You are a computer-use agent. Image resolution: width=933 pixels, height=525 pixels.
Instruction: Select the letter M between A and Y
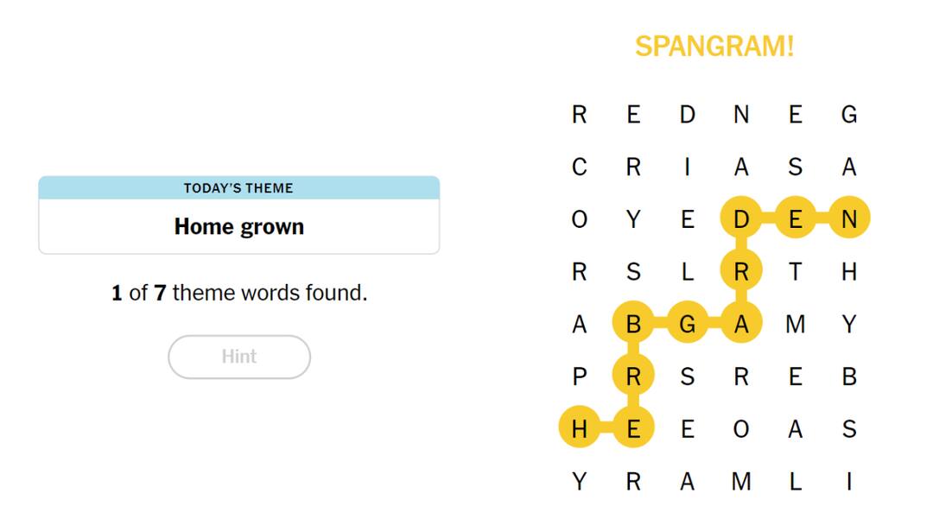click(795, 325)
